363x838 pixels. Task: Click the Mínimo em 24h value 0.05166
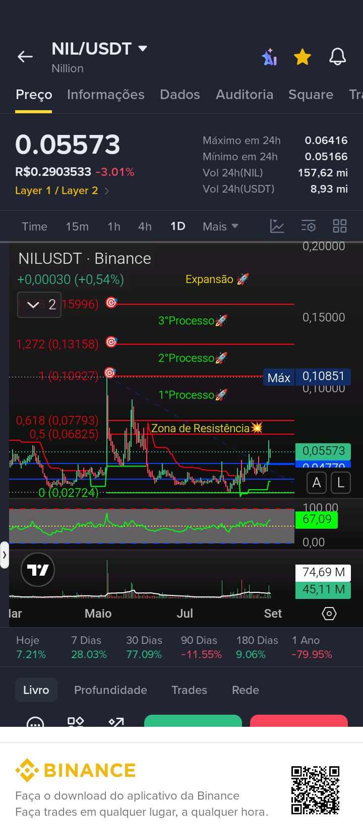[326, 157]
